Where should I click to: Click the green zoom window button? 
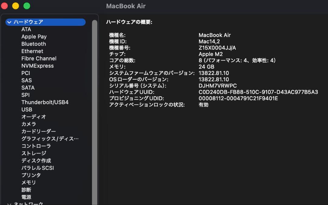point(27,6)
